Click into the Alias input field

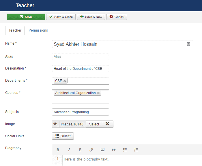[x=81, y=56]
